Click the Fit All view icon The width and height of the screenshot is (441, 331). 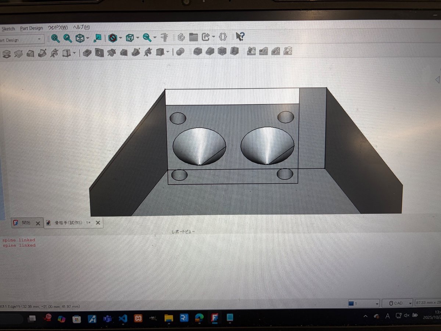coord(55,38)
